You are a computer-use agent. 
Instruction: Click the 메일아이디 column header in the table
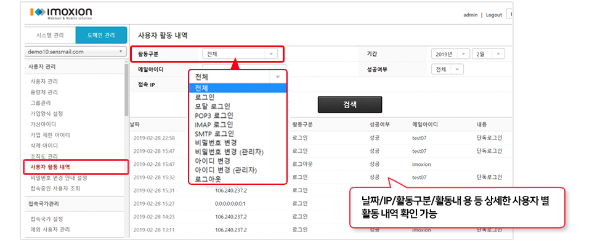[x=425, y=125]
